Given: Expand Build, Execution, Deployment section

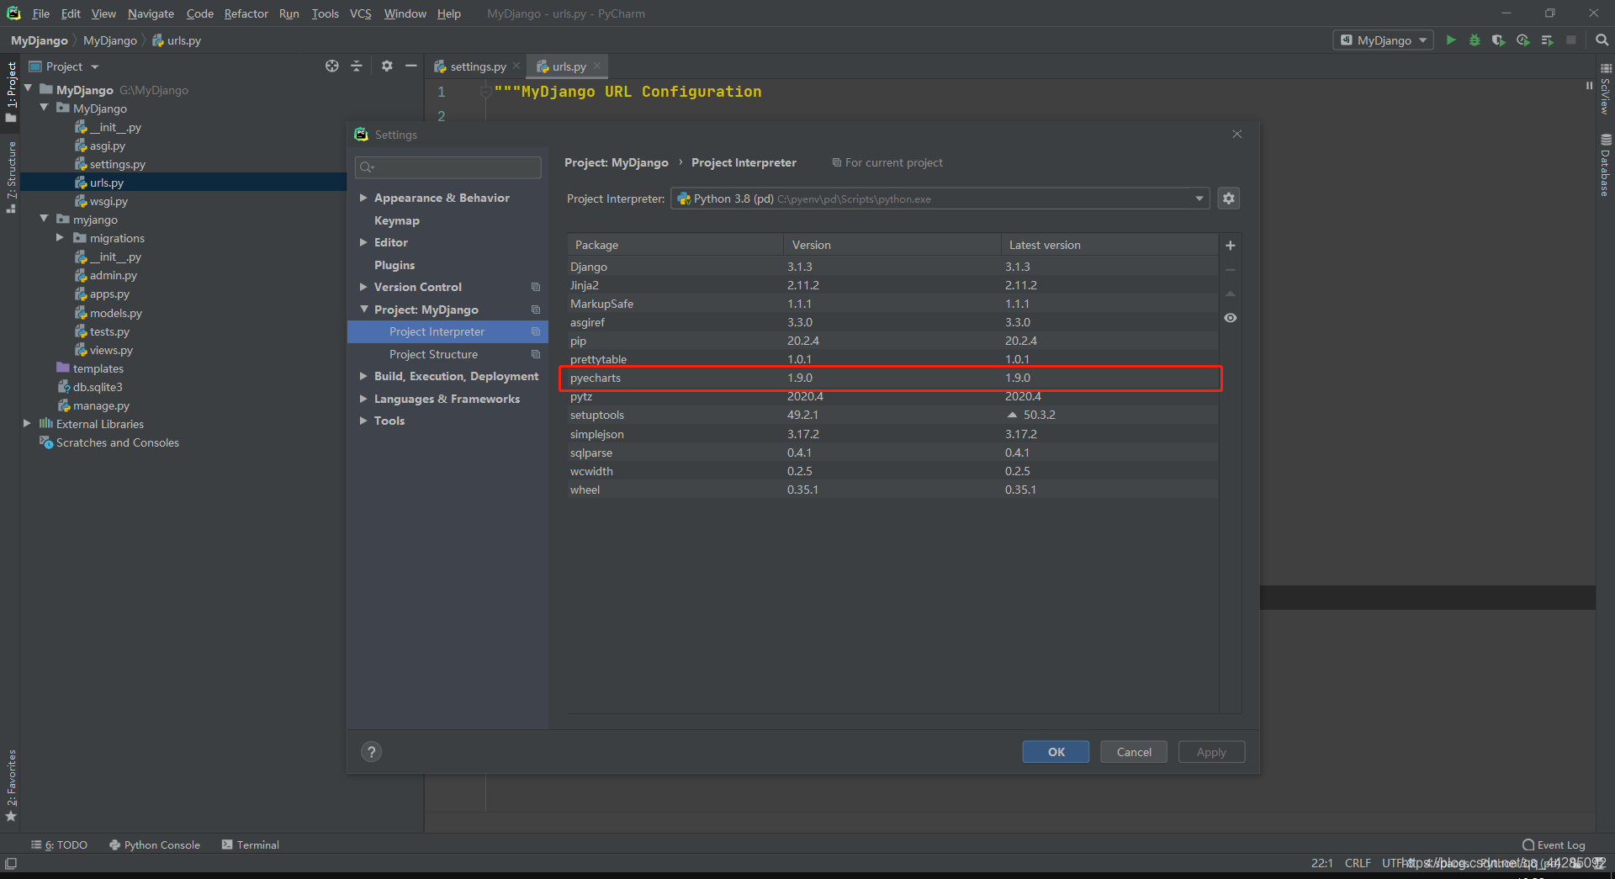Looking at the screenshot, I should 363,376.
